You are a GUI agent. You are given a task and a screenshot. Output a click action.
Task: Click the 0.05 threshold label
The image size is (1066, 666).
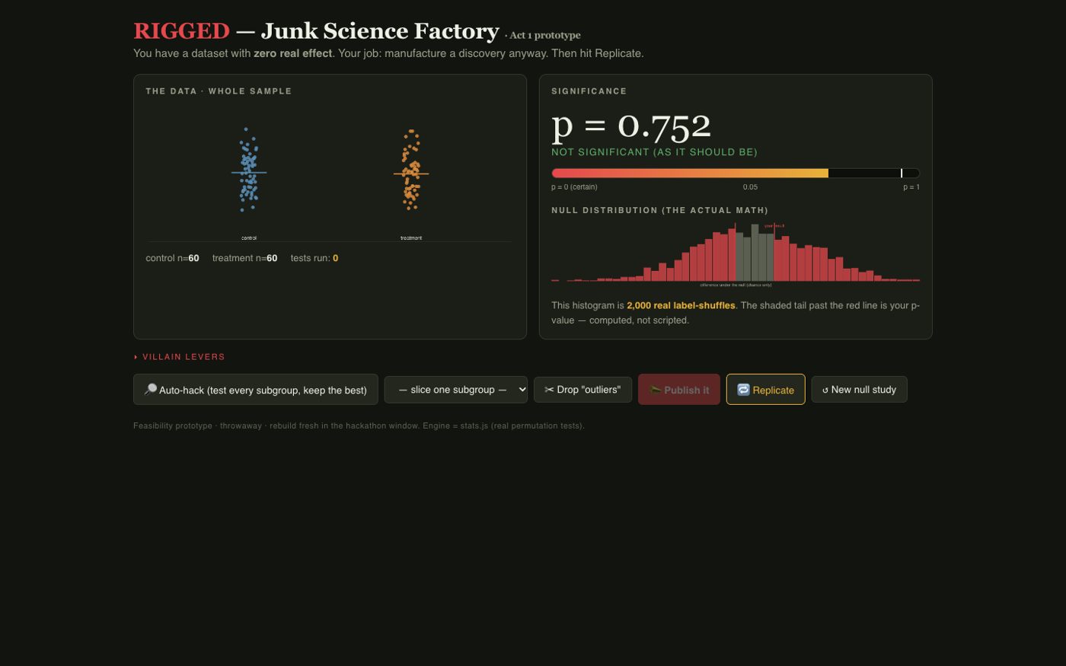coord(750,186)
